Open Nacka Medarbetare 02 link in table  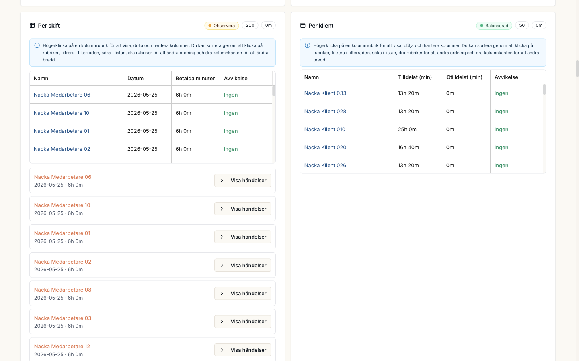pos(62,149)
